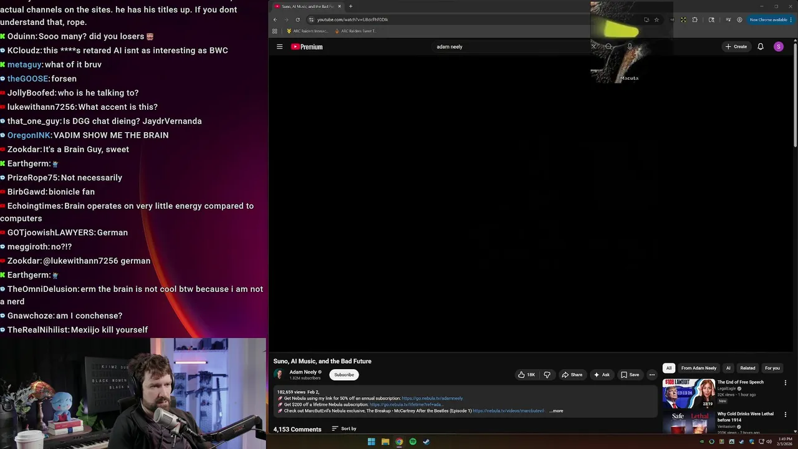Bookmark this page with star icon
Image resolution: width=798 pixels, height=449 pixels.
(x=656, y=19)
